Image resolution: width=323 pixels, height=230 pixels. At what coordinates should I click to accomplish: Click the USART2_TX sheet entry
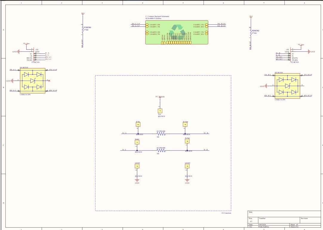click(x=206, y=25)
